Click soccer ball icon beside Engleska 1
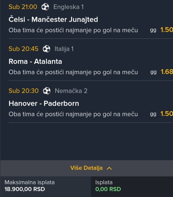This screenshot has height=197, width=173. point(45,7)
